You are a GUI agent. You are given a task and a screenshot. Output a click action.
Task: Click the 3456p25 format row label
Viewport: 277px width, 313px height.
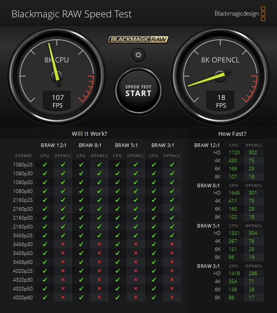click(x=23, y=236)
